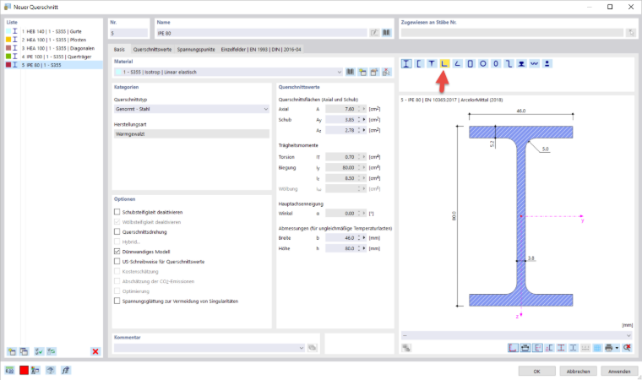Click the Zugewiesen an Stäbe Nr. field

coord(512,33)
